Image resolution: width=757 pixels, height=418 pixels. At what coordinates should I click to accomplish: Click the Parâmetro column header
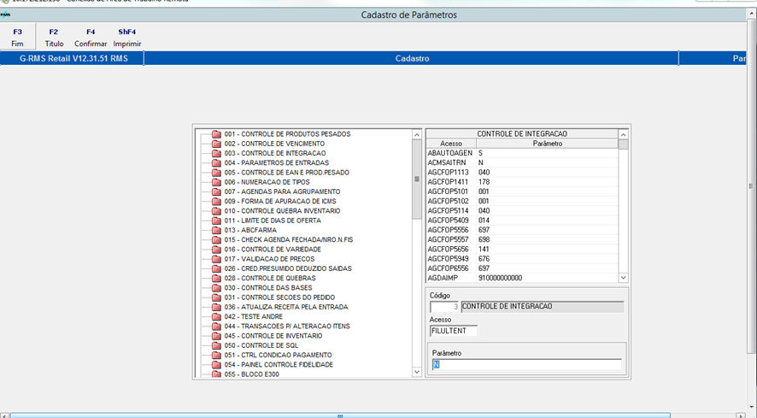pyautogui.click(x=547, y=144)
